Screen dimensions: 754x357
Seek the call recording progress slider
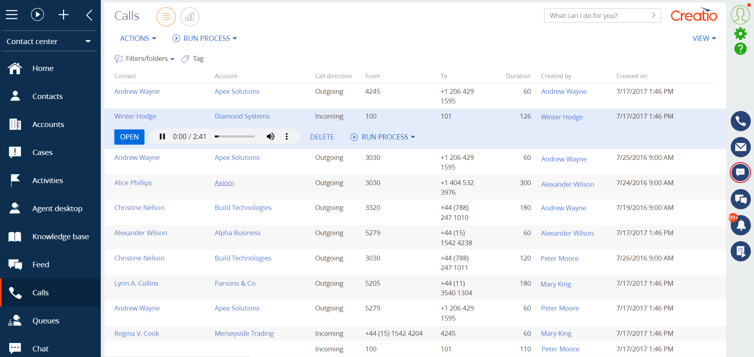pyautogui.click(x=235, y=137)
